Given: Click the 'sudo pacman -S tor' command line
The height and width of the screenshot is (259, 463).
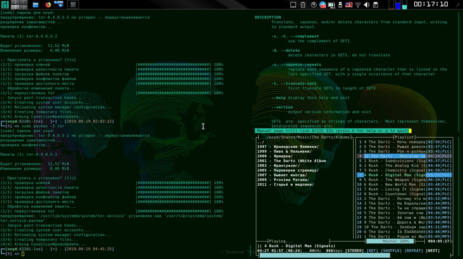Looking at the screenshot, I should (x=42, y=126).
